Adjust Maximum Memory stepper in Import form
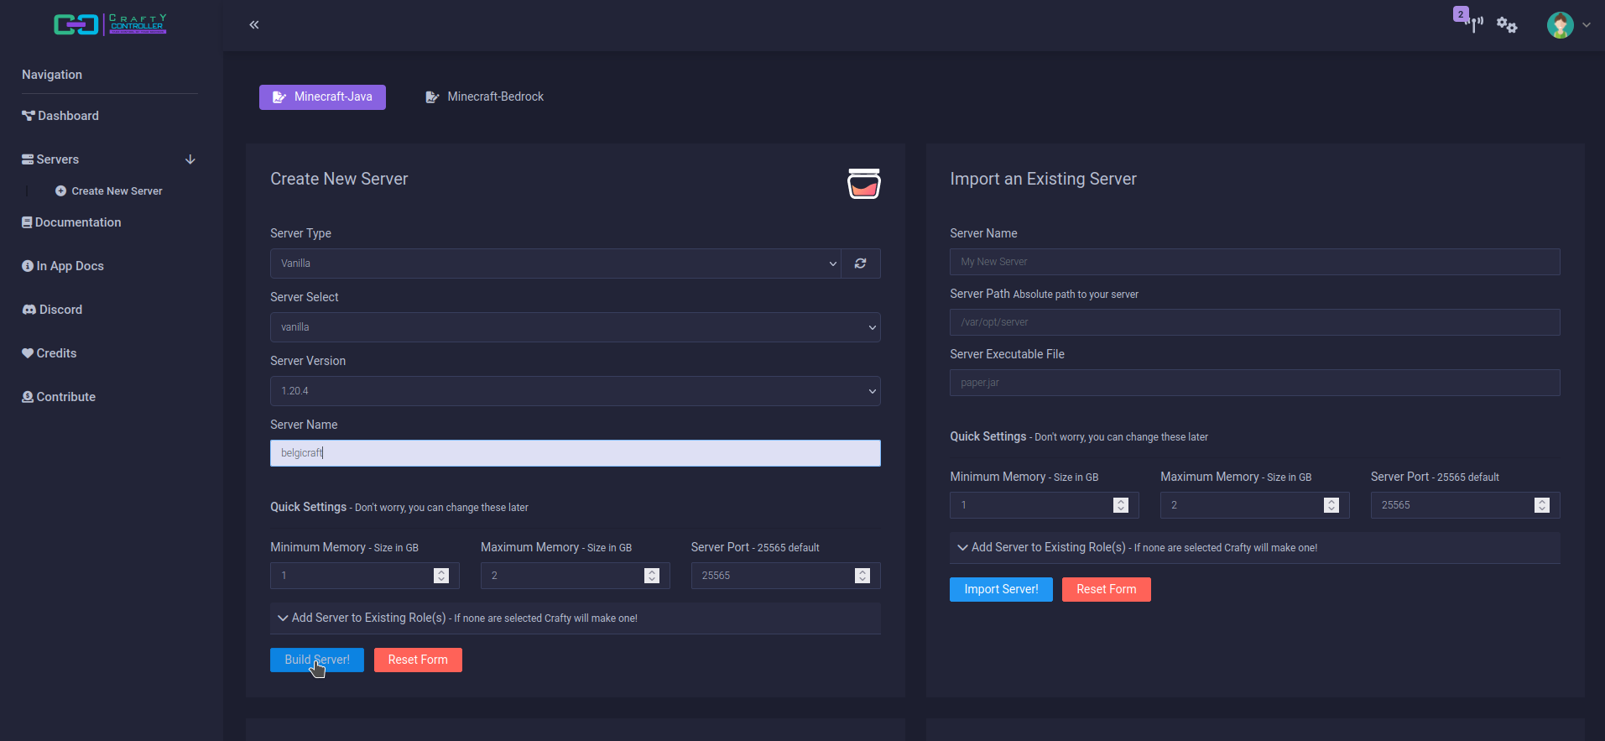The width and height of the screenshot is (1605, 741). pyautogui.click(x=1331, y=505)
